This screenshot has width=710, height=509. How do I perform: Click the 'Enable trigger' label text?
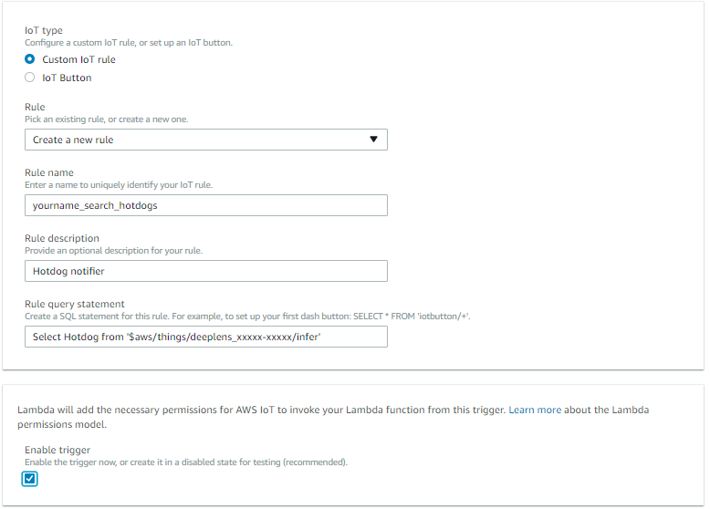57,451
